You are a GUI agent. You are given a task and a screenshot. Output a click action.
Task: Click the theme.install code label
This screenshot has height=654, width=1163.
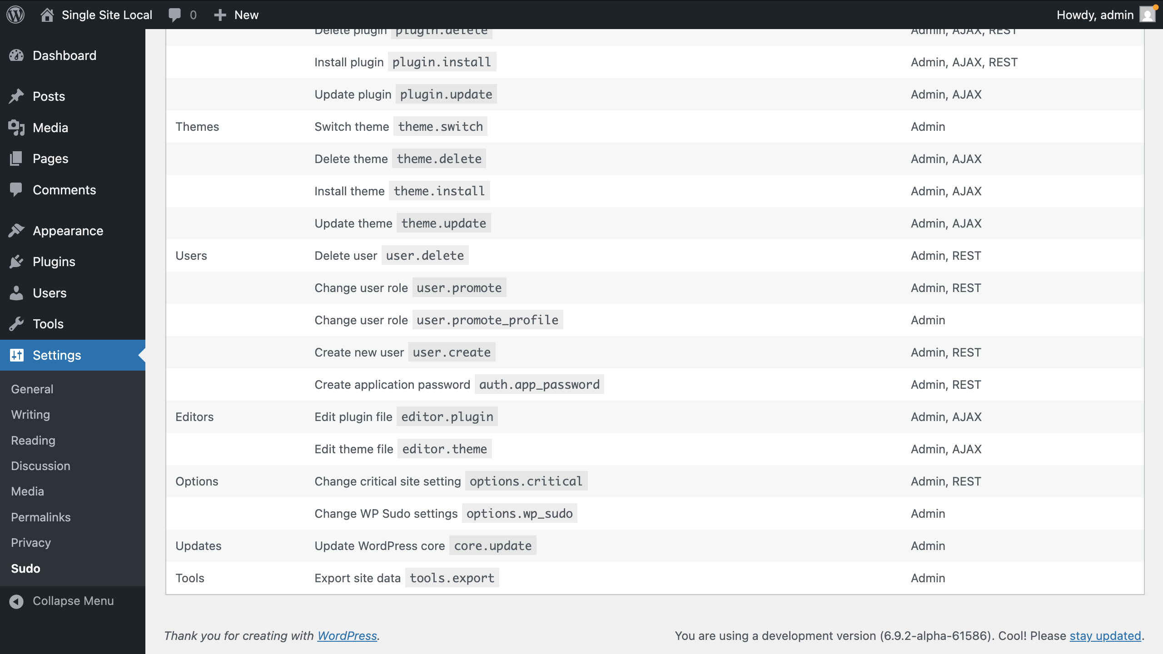(x=439, y=191)
